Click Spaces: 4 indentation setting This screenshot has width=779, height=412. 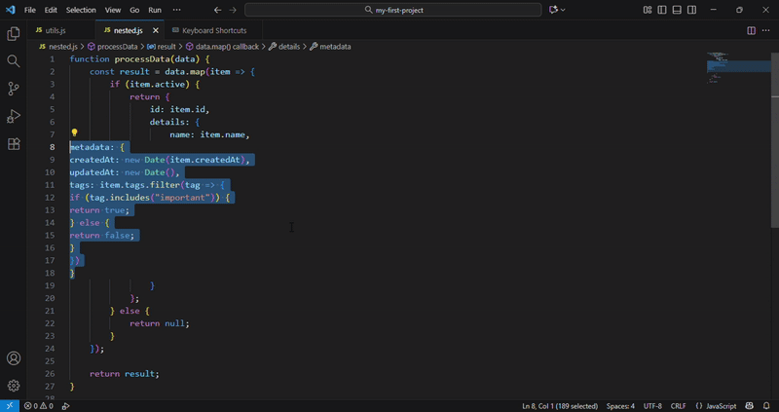click(620, 406)
